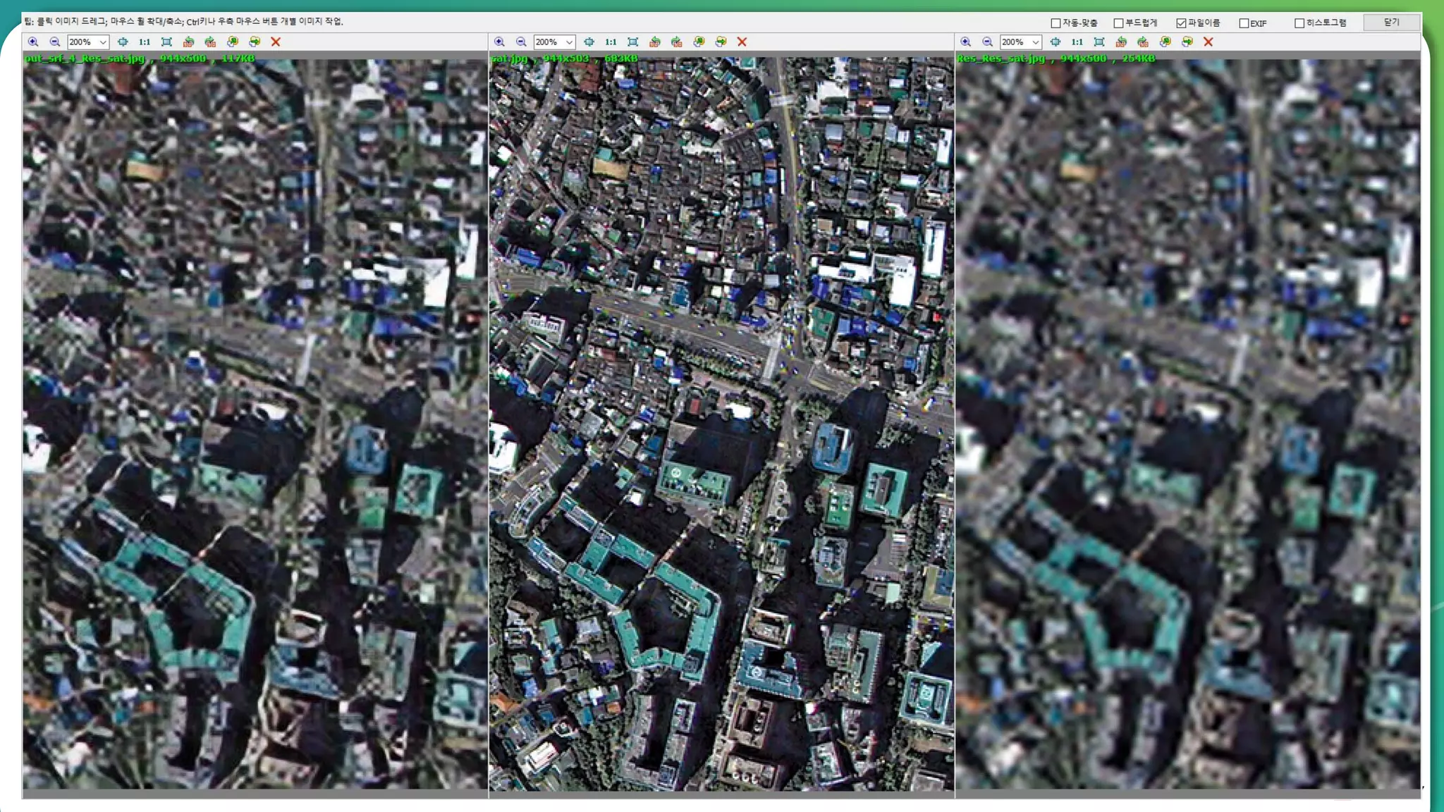Open the middle pane 200% zoom dropdown
Image resolution: width=1444 pixels, height=812 pixels.
[569, 42]
